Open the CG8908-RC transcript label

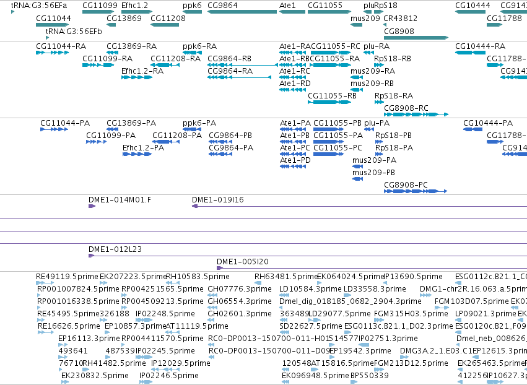pos(406,108)
